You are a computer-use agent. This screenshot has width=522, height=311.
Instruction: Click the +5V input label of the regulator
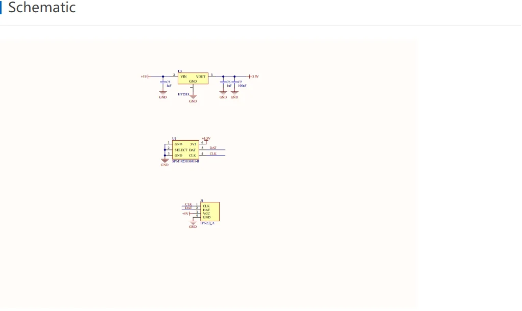click(144, 76)
